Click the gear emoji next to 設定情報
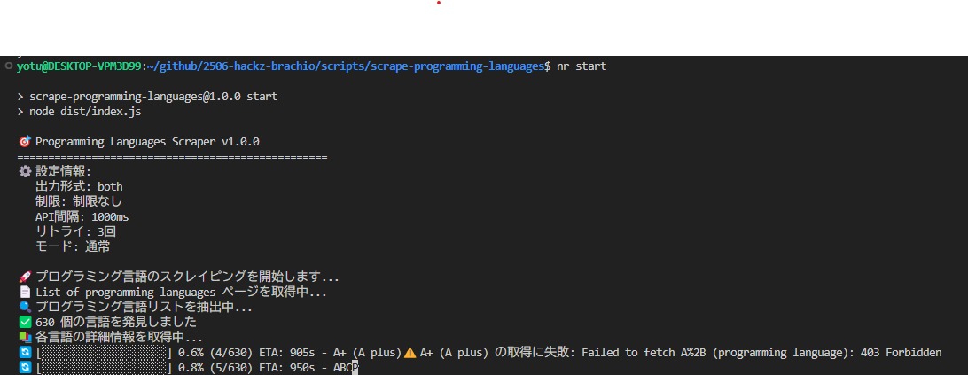The width and height of the screenshot is (968, 375). [26, 172]
